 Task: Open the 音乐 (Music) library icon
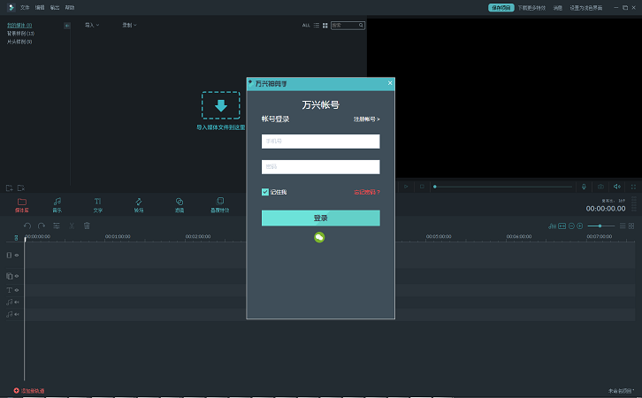click(57, 204)
